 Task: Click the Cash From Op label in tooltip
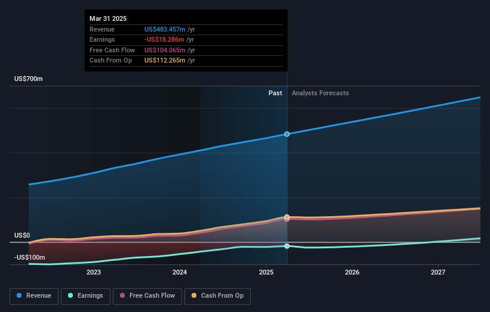(x=110, y=61)
